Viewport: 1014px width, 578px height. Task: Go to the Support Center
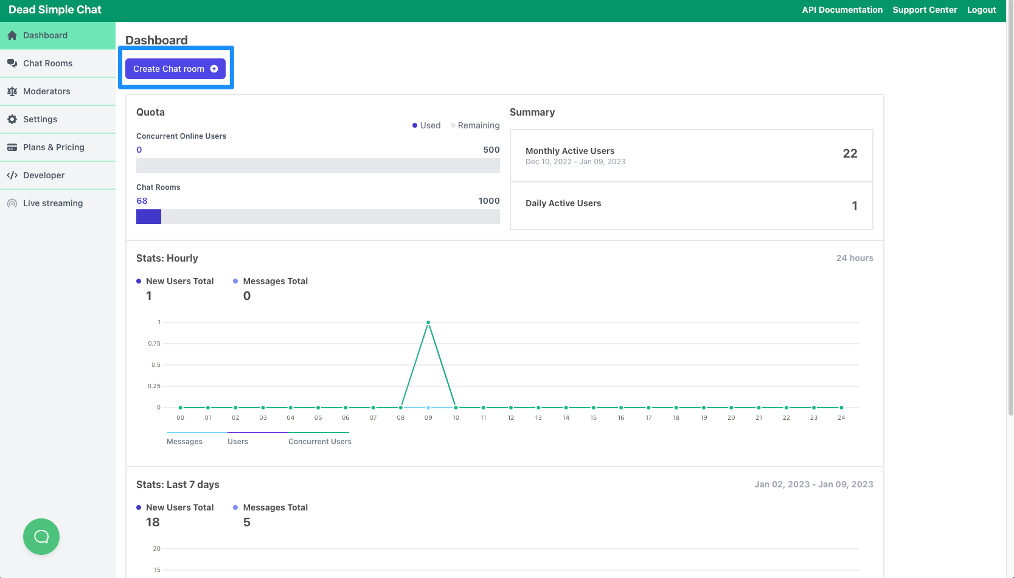coord(925,10)
